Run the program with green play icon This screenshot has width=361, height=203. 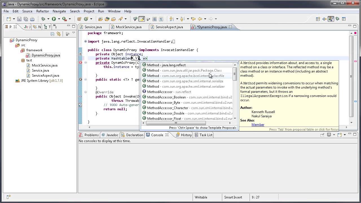[54, 19]
